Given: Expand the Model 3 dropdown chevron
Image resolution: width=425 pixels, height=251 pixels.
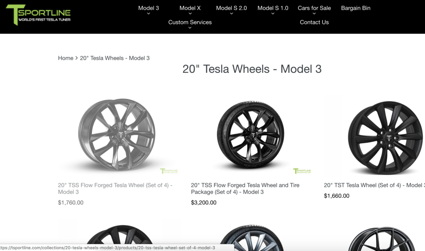Looking at the screenshot, I should pos(149,14).
